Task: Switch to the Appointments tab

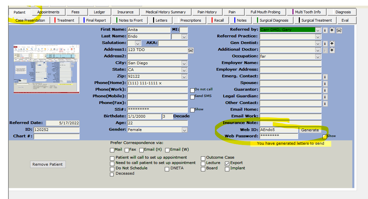Action: (x=48, y=12)
